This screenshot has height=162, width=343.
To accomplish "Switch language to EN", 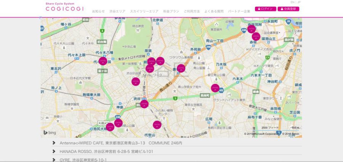I will pos(292,2).
